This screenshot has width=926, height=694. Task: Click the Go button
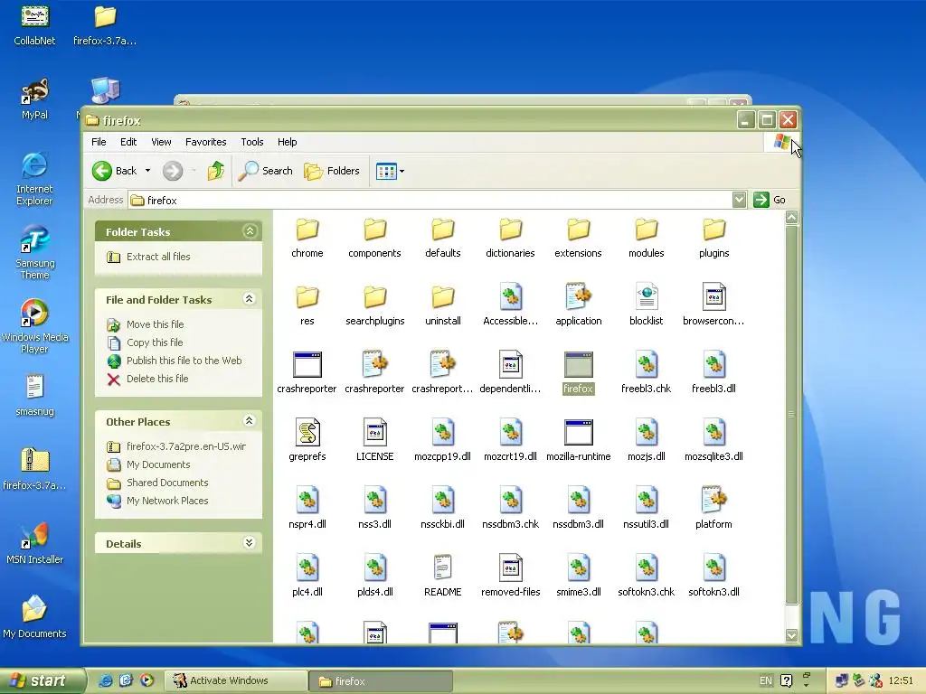(x=770, y=200)
